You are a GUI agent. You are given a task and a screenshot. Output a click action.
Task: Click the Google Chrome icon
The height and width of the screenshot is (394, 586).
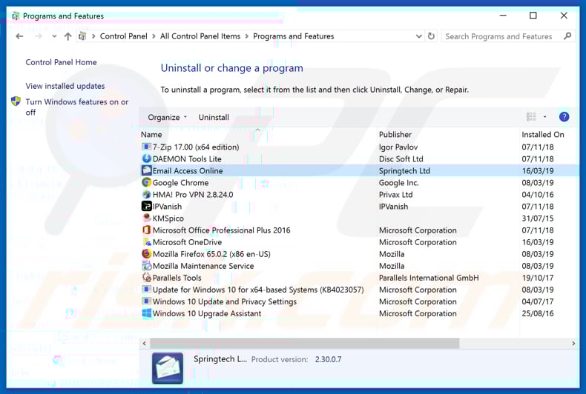[x=147, y=183]
